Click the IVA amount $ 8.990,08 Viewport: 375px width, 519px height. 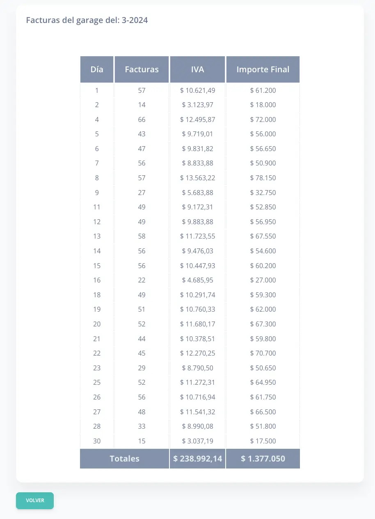click(197, 426)
